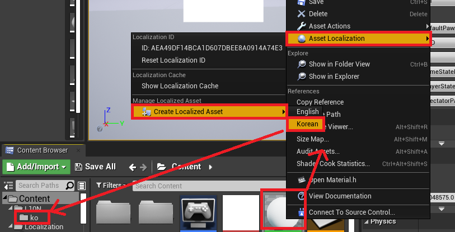Click the Delete X icon in context menu
The height and width of the screenshot is (232, 455).
click(301, 14)
